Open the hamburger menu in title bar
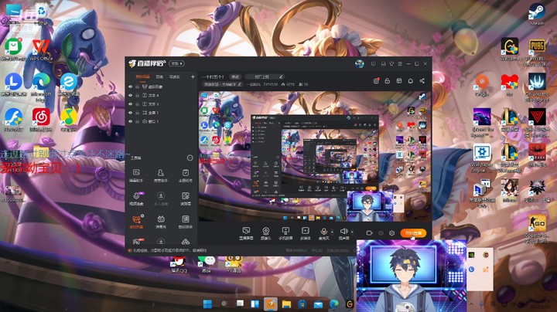The width and height of the screenshot is (557, 312). pyautogui.click(x=400, y=64)
